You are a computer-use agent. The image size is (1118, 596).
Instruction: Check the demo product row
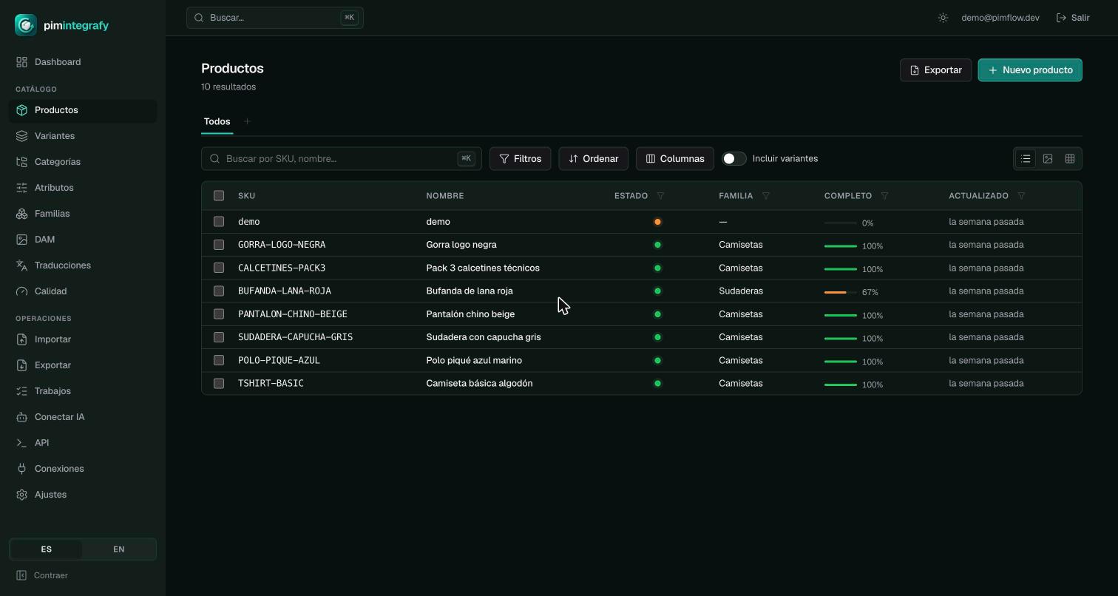(x=219, y=222)
